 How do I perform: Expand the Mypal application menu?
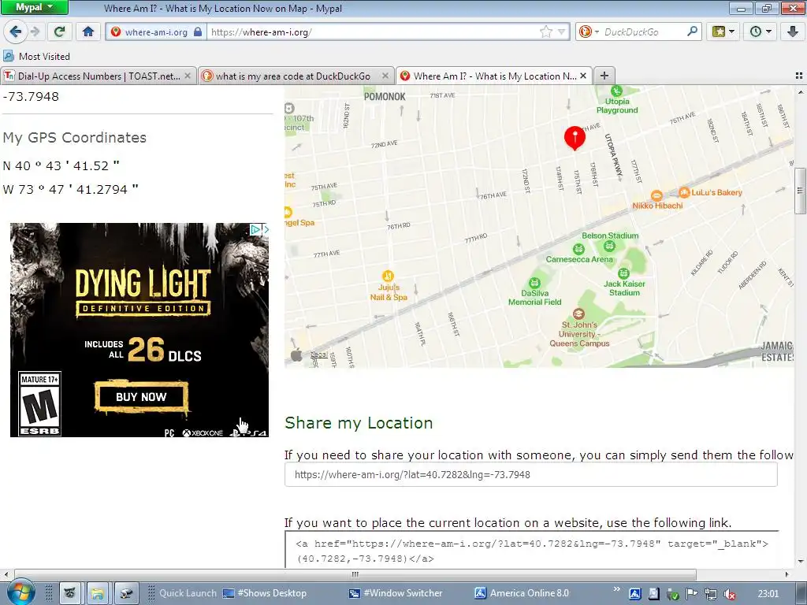tap(34, 7)
